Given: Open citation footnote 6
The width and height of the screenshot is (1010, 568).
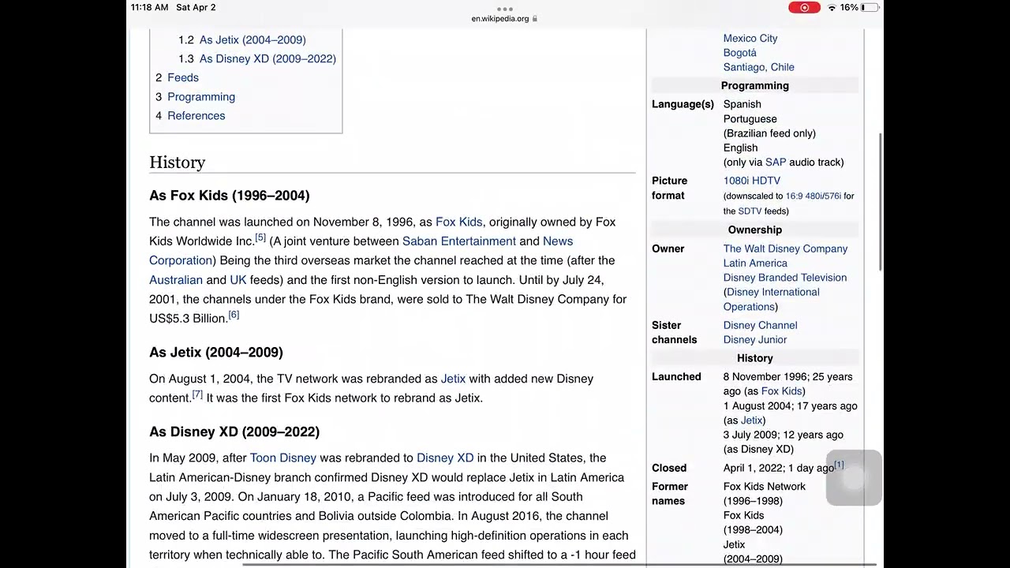Looking at the screenshot, I should 234,315.
